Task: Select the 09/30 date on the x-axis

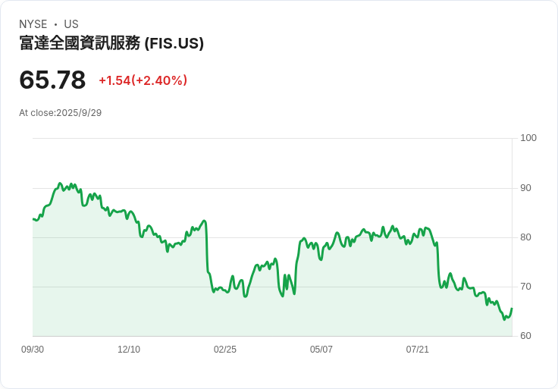Action: [x=33, y=350]
